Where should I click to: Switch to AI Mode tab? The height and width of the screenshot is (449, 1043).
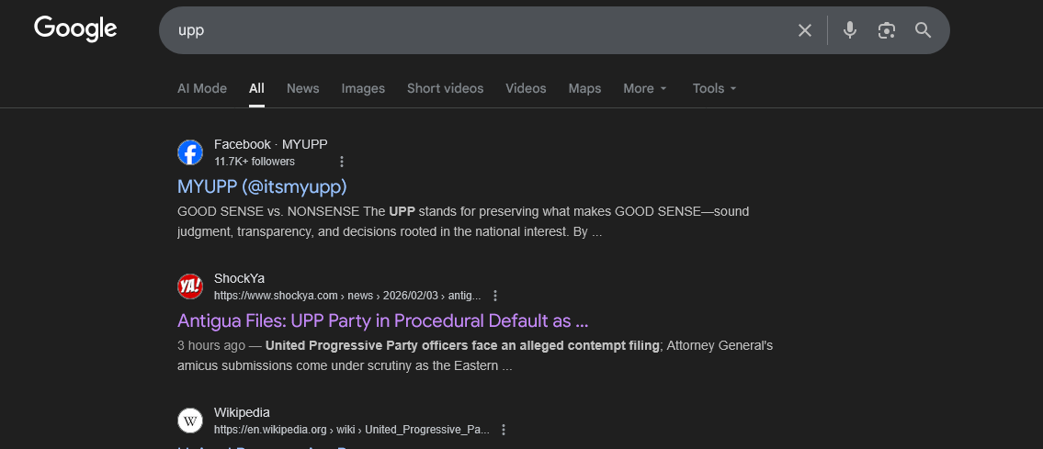pyautogui.click(x=201, y=88)
